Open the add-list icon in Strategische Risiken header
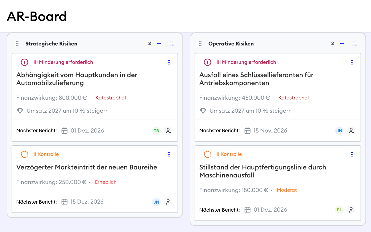The image size is (371, 232). coord(171,44)
